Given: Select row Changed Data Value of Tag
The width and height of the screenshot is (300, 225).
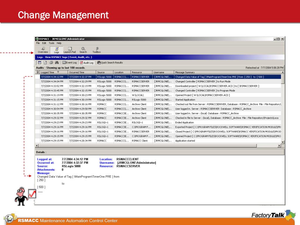Looking at the screenshot, I should tap(158, 77).
